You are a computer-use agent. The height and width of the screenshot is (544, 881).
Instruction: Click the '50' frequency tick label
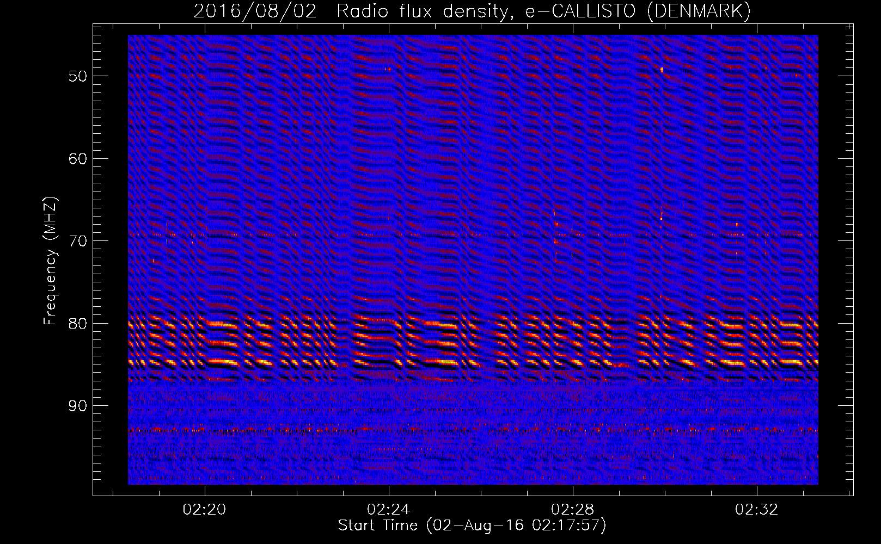coord(78,76)
